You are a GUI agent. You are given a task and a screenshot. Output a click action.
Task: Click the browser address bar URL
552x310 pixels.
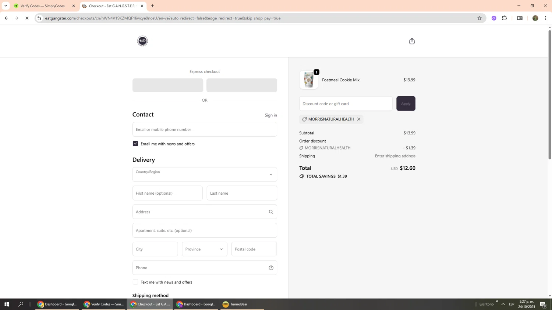[163, 18]
